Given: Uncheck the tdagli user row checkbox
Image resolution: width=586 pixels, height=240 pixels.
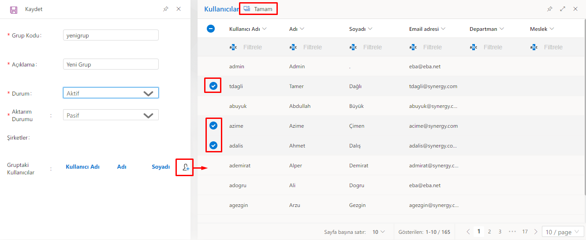Looking at the screenshot, I should click(x=213, y=86).
